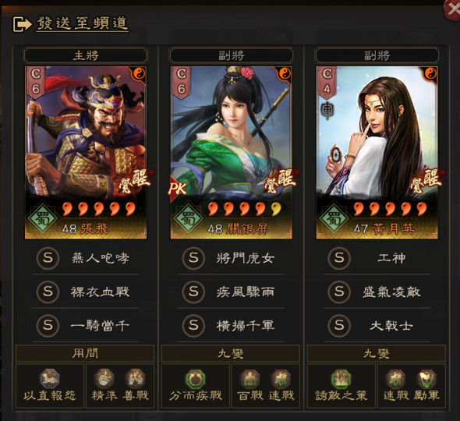Open the 發送至頻道 link

coord(82,23)
